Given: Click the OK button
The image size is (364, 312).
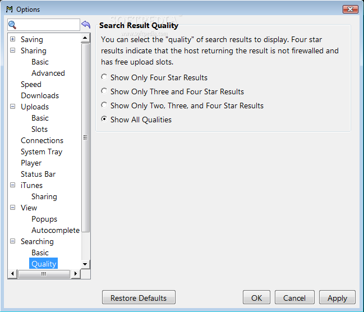Looking at the screenshot, I should click(x=256, y=297).
